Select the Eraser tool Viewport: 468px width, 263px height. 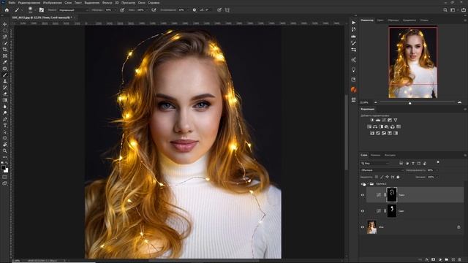(x=5, y=94)
